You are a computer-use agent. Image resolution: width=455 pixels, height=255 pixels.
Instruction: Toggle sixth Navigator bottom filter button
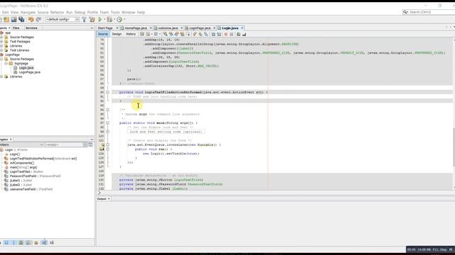click(x=44, y=242)
